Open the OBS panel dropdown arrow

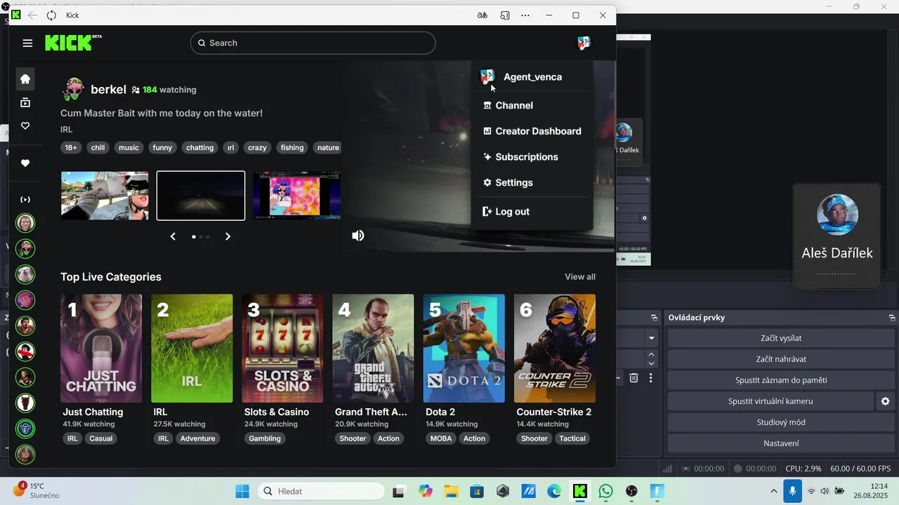click(x=651, y=338)
